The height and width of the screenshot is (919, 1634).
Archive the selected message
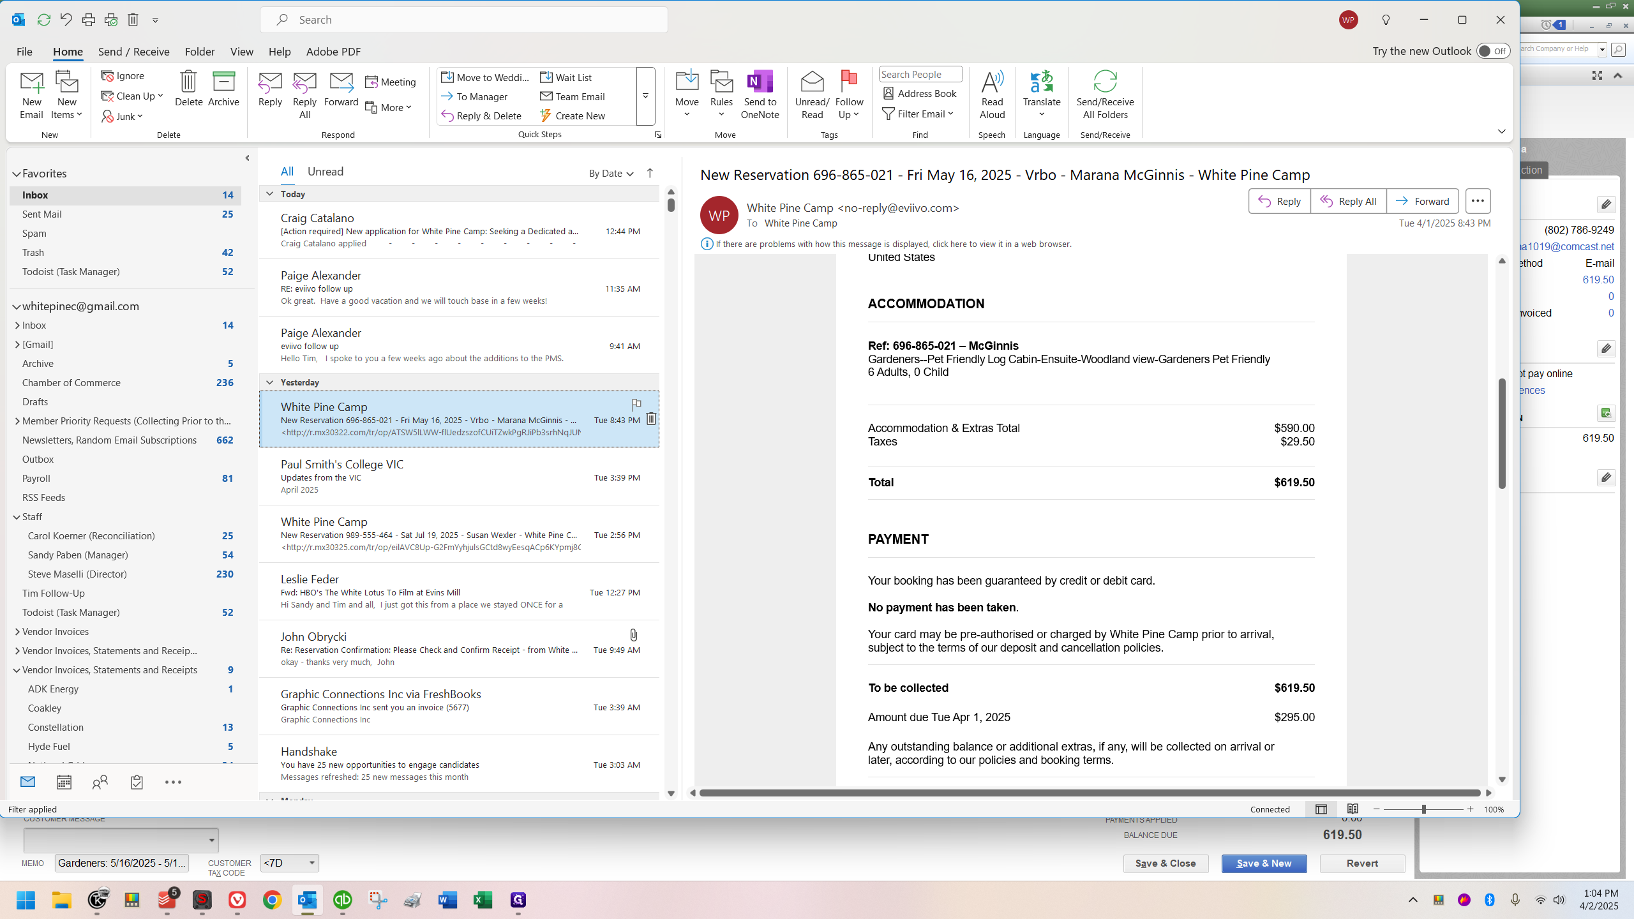[223, 89]
